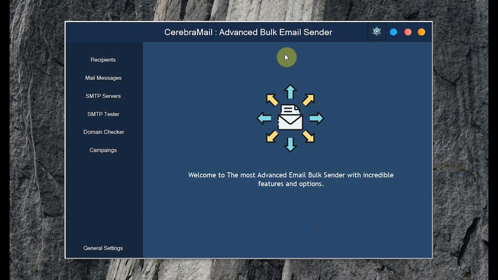The width and height of the screenshot is (498, 280).
Task: Click the orange circle window button
Action: [421, 32]
